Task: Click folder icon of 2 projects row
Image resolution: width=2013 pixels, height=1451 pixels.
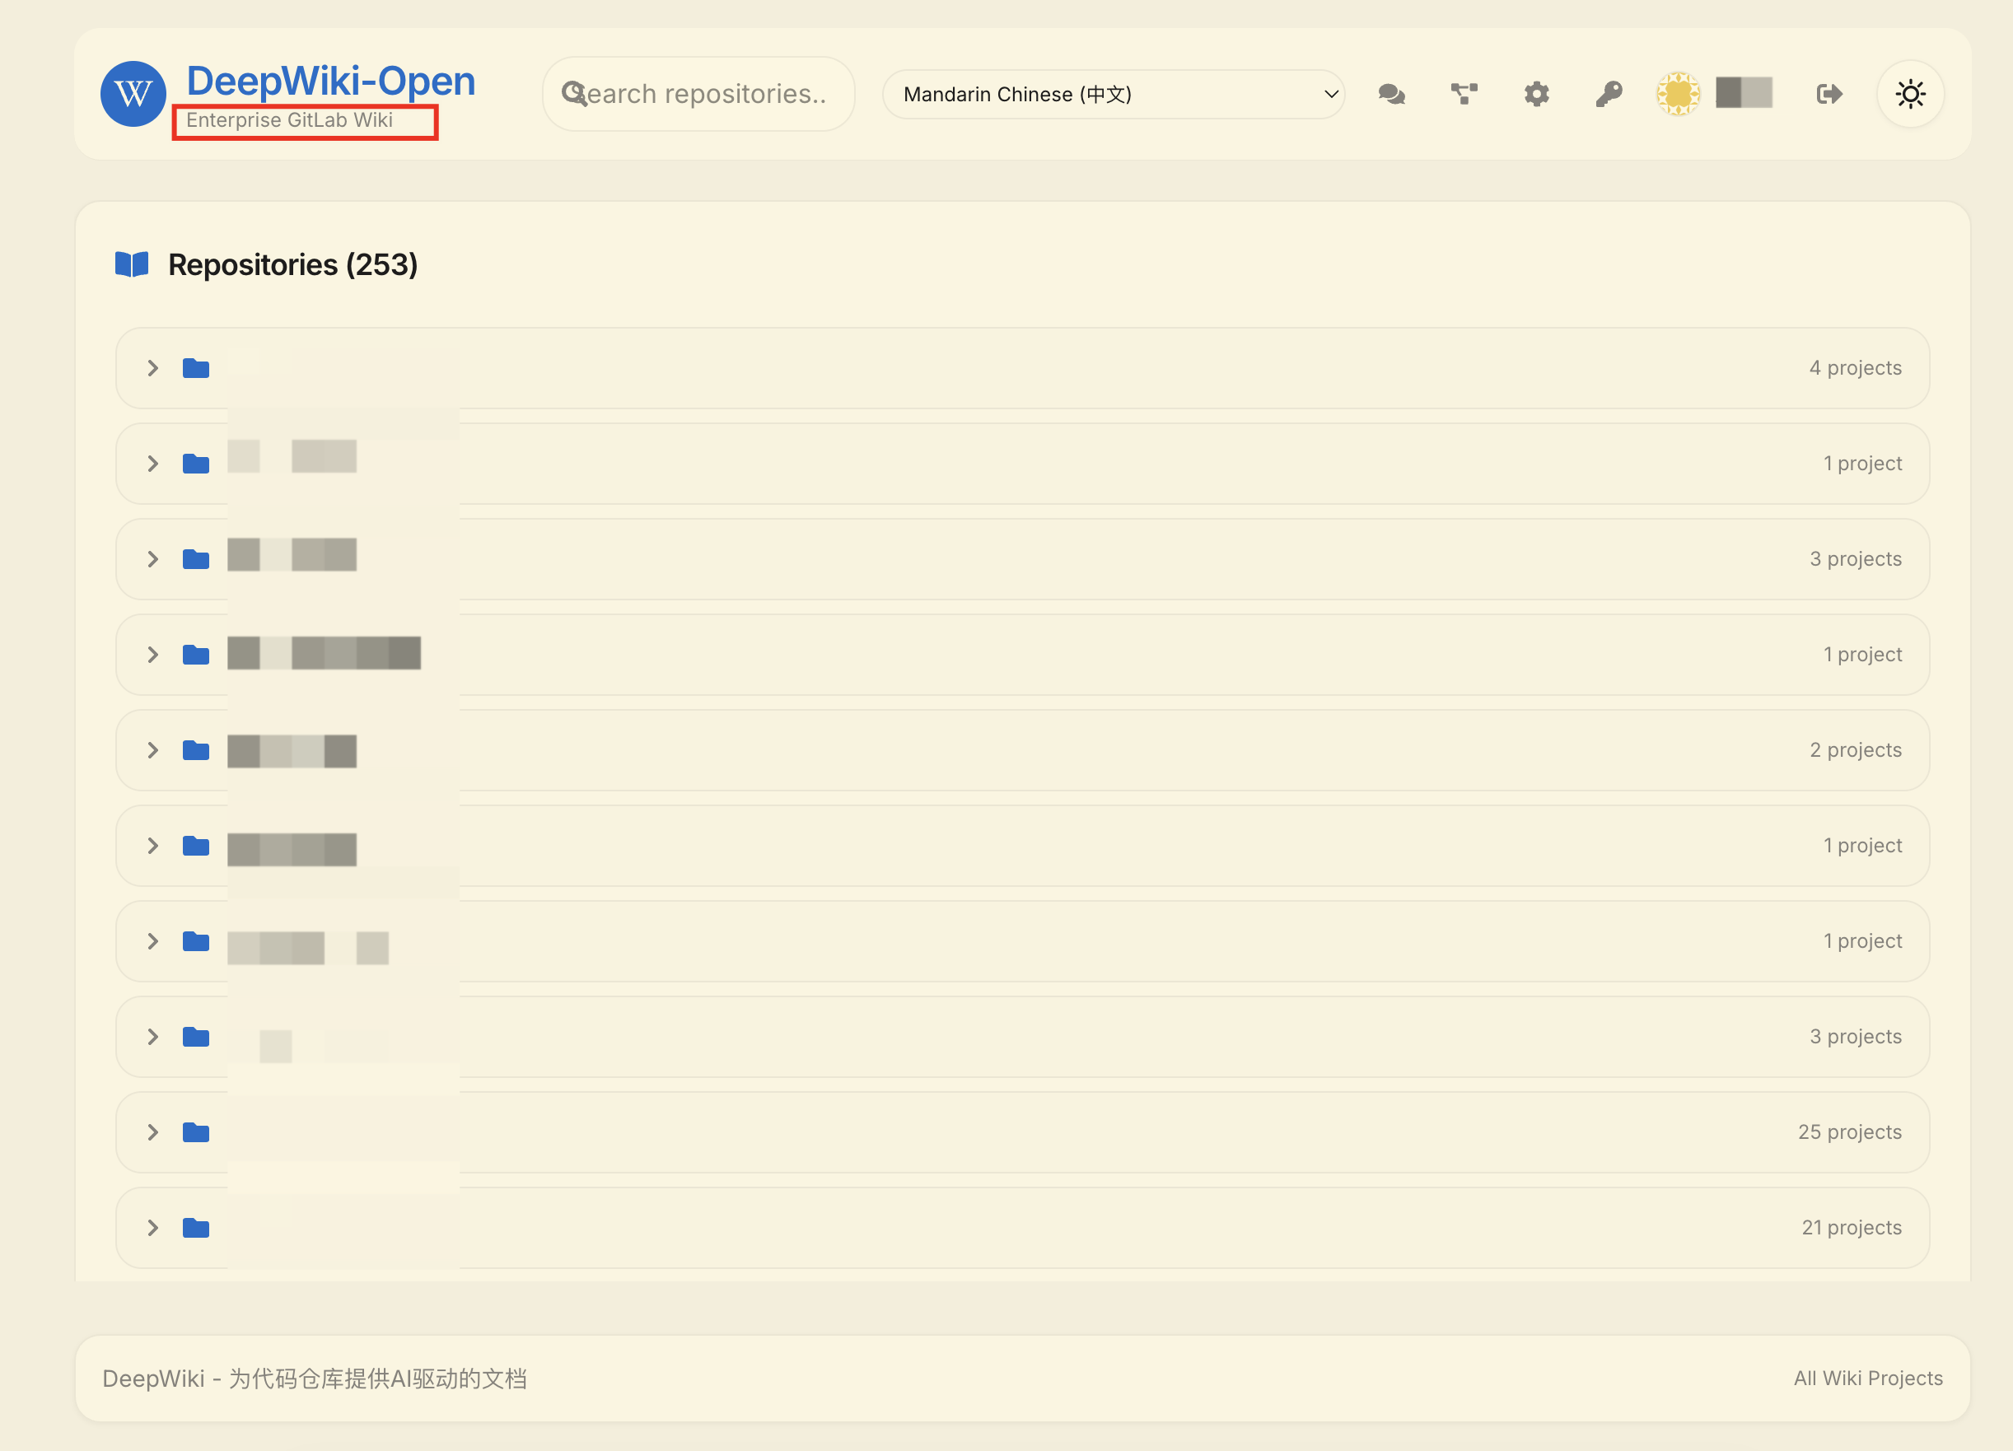Action: (x=196, y=751)
